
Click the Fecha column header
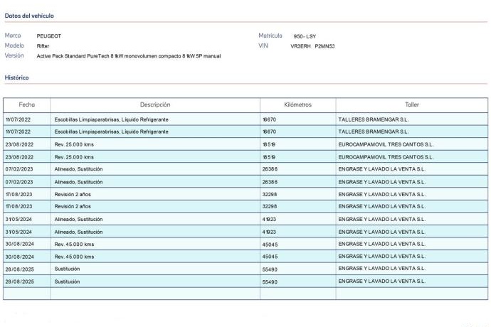coord(26,104)
